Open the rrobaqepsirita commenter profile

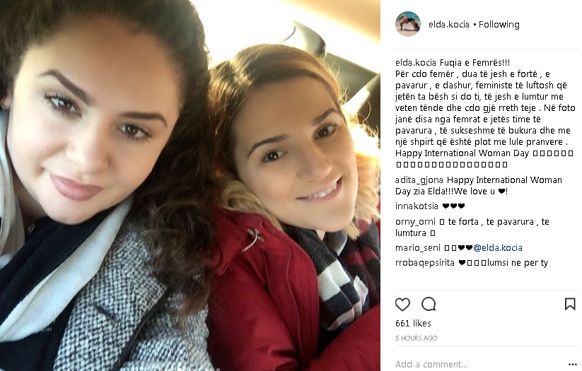coord(424,263)
